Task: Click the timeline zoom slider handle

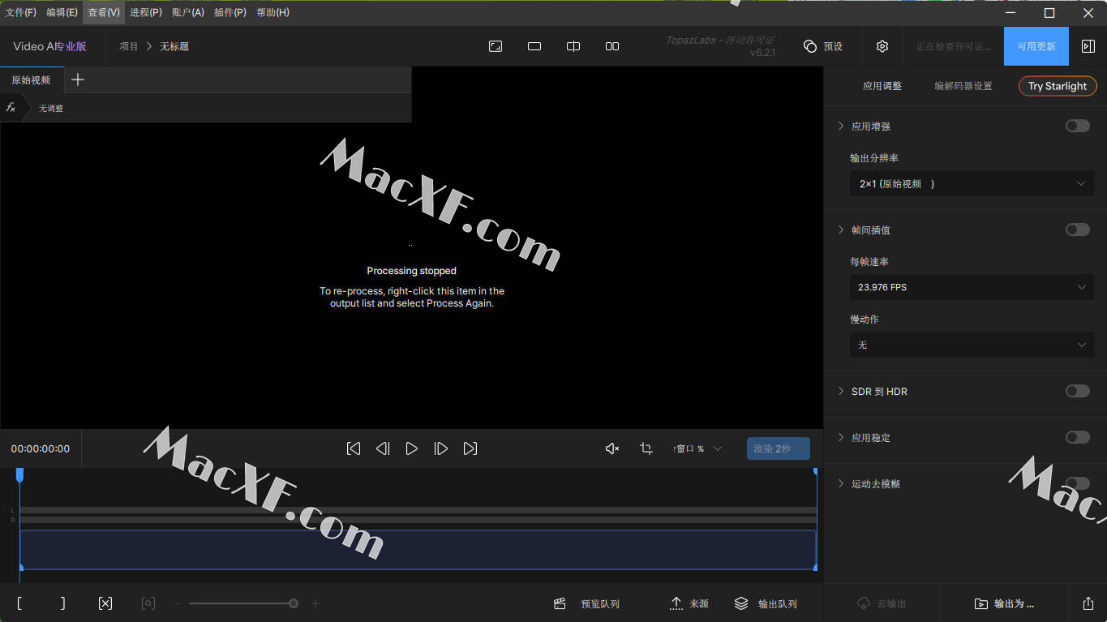Action: coord(294,603)
